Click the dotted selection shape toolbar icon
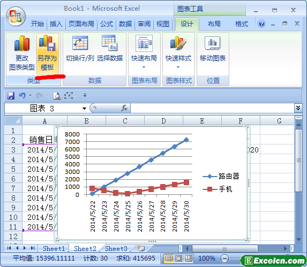Image resolution: width=307 pixels, height=267 pixels. tap(69, 96)
